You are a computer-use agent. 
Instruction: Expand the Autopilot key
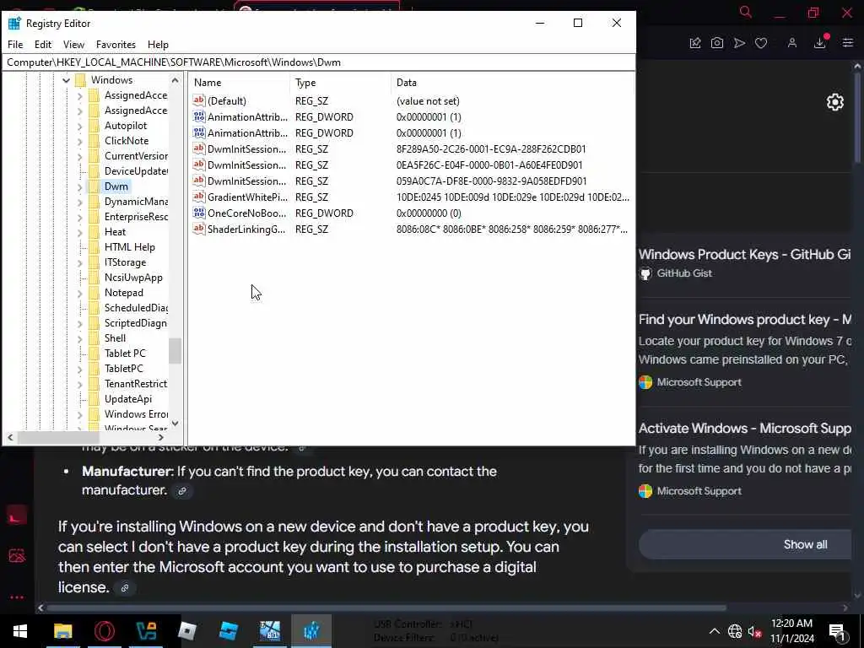(80, 127)
